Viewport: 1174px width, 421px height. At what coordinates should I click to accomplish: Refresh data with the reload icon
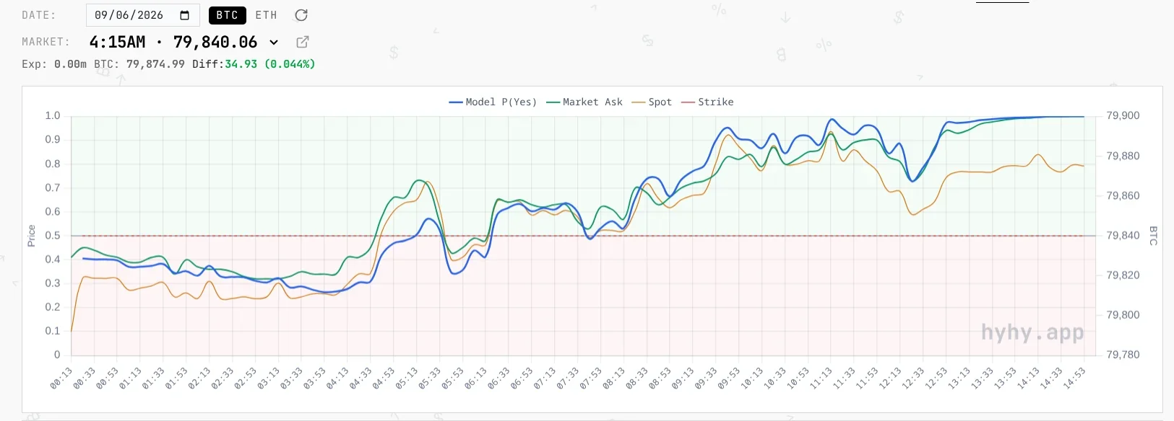coord(301,15)
